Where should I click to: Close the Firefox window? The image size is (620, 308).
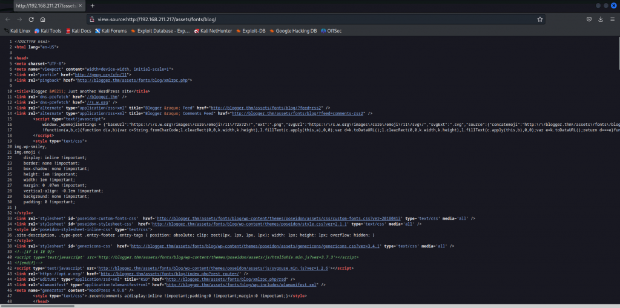click(614, 5)
